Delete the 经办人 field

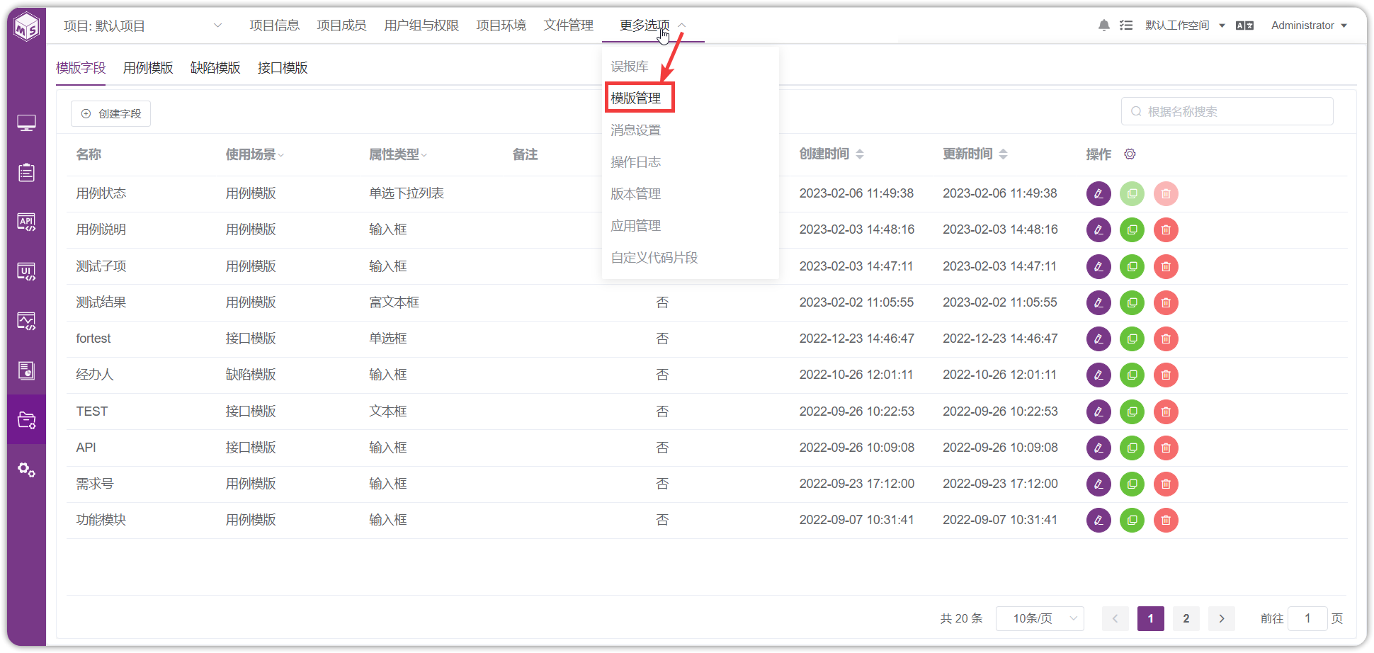[1166, 375]
